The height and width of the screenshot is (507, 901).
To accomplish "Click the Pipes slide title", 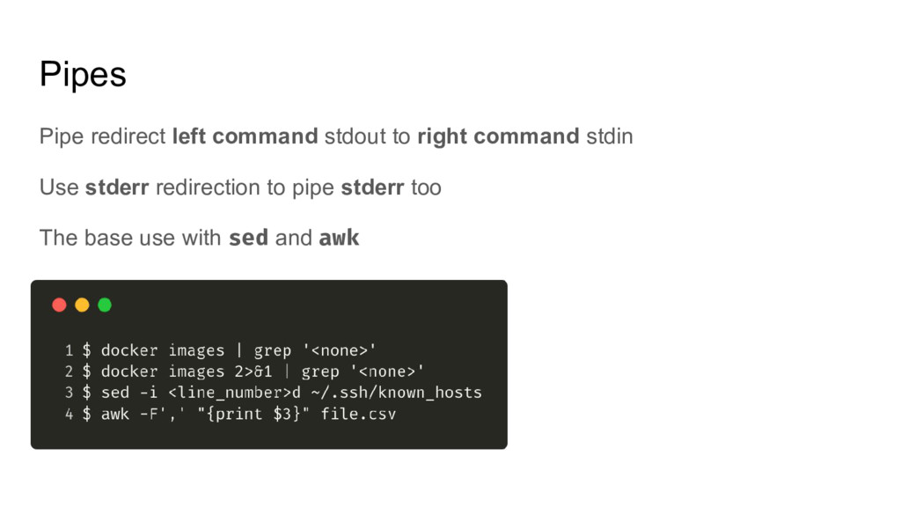I will 83,74.
